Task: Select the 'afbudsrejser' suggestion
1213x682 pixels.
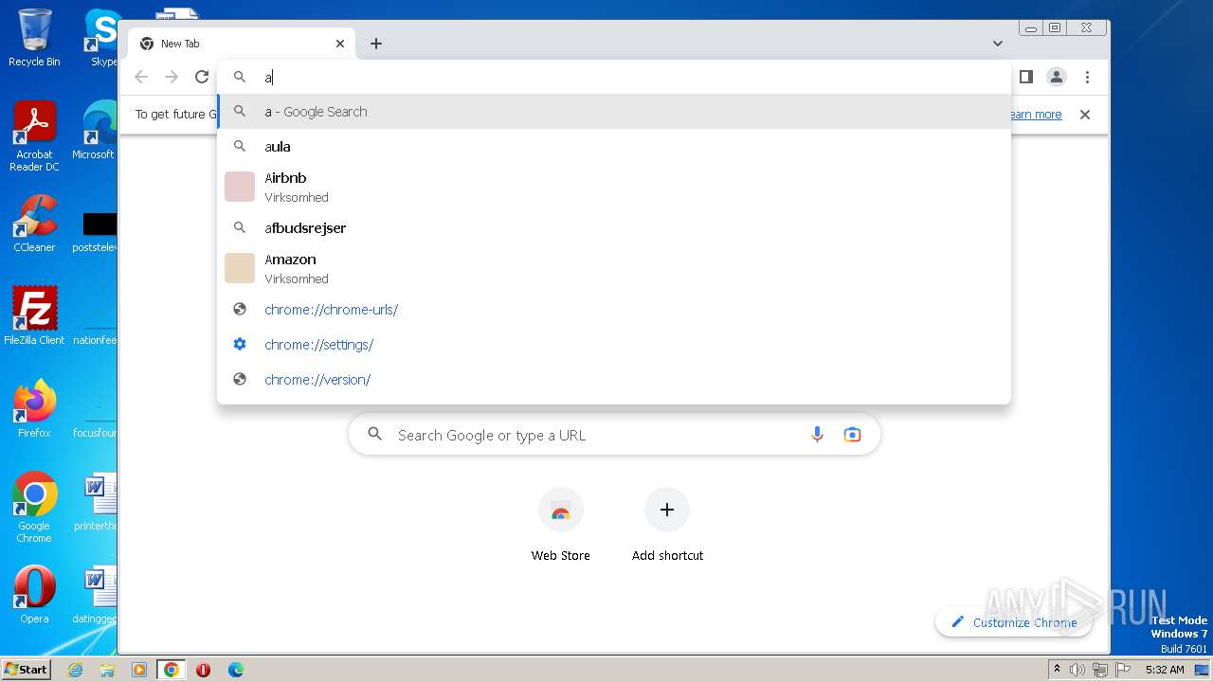Action: [x=614, y=228]
